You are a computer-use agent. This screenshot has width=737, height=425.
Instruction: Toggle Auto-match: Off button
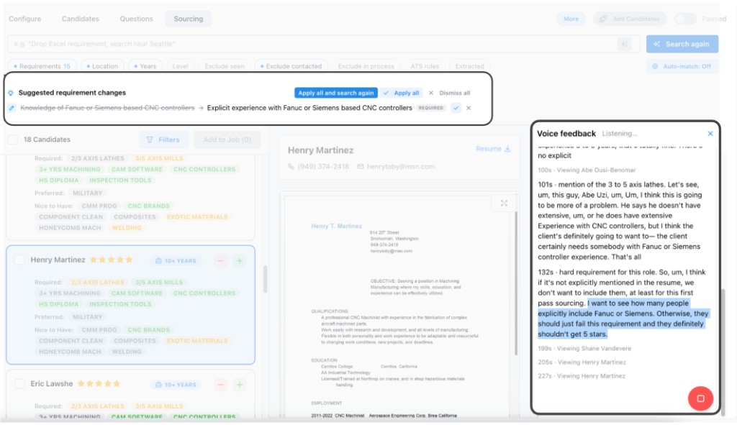[682, 66]
